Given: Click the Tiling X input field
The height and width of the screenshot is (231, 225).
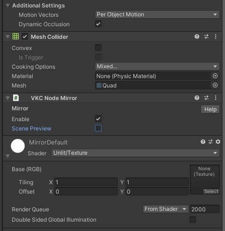Looking at the screenshot, I should tap(86, 182).
